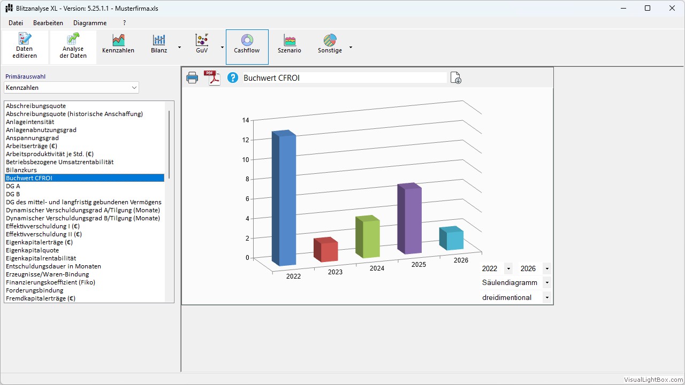Open the Diagramme menu
Image resolution: width=685 pixels, height=385 pixels.
point(90,23)
